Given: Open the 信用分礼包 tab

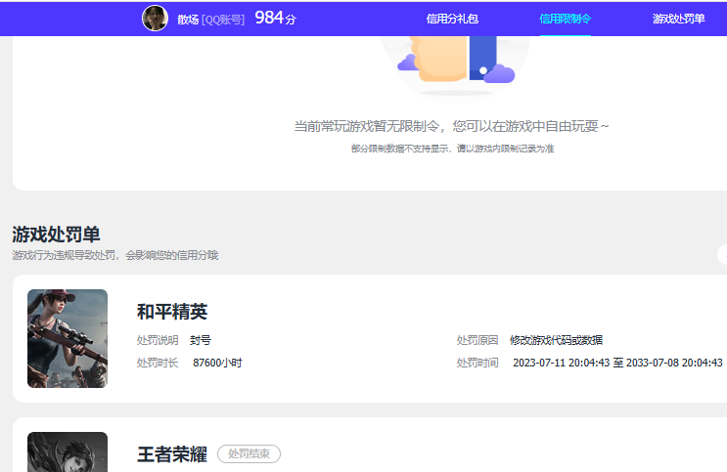Looking at the screenshot, I should [452, 19].
